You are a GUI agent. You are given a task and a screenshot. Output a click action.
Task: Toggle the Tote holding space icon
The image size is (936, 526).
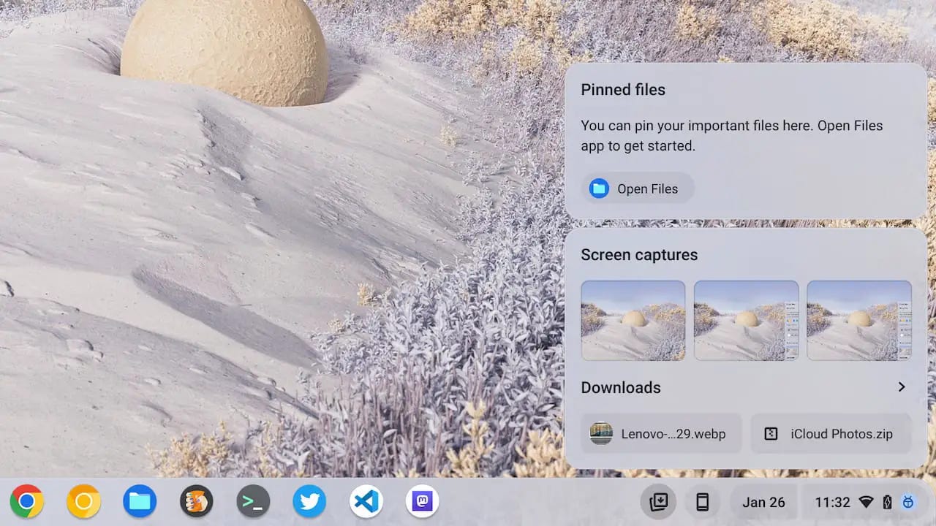click(658, 502)
